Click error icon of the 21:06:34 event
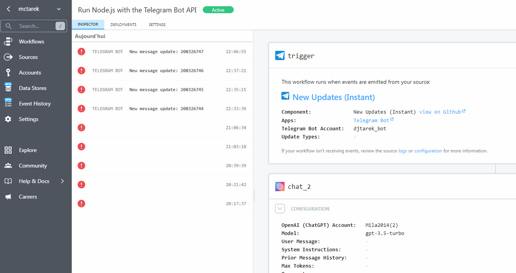 [x=81, y=128]
